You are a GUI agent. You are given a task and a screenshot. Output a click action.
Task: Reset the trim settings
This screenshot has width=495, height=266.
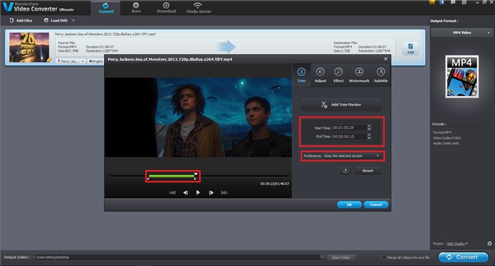tap(368, 171)
